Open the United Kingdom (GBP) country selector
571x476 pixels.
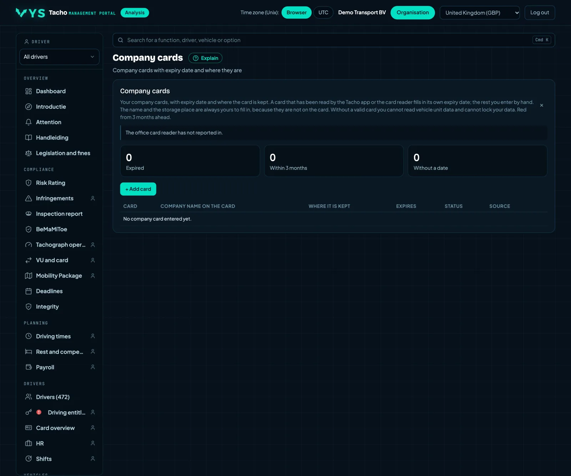[480, 12]
